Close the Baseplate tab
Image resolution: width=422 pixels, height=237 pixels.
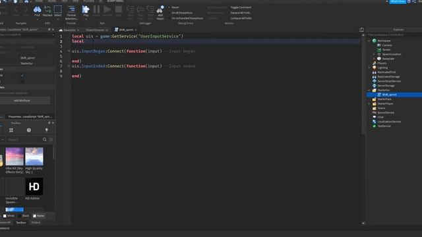(x=78, y=30)
